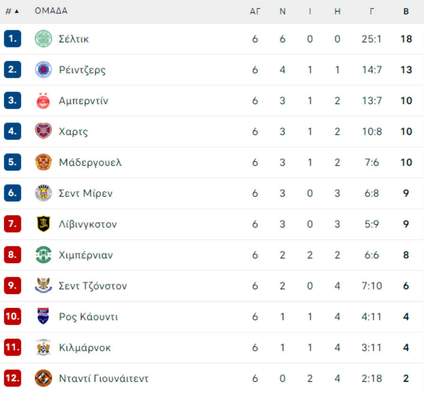Image resolution: width=424 pixels, height=393 pixels.
Task: Sort standings by Β points header
Action: (x=406, y=11)
